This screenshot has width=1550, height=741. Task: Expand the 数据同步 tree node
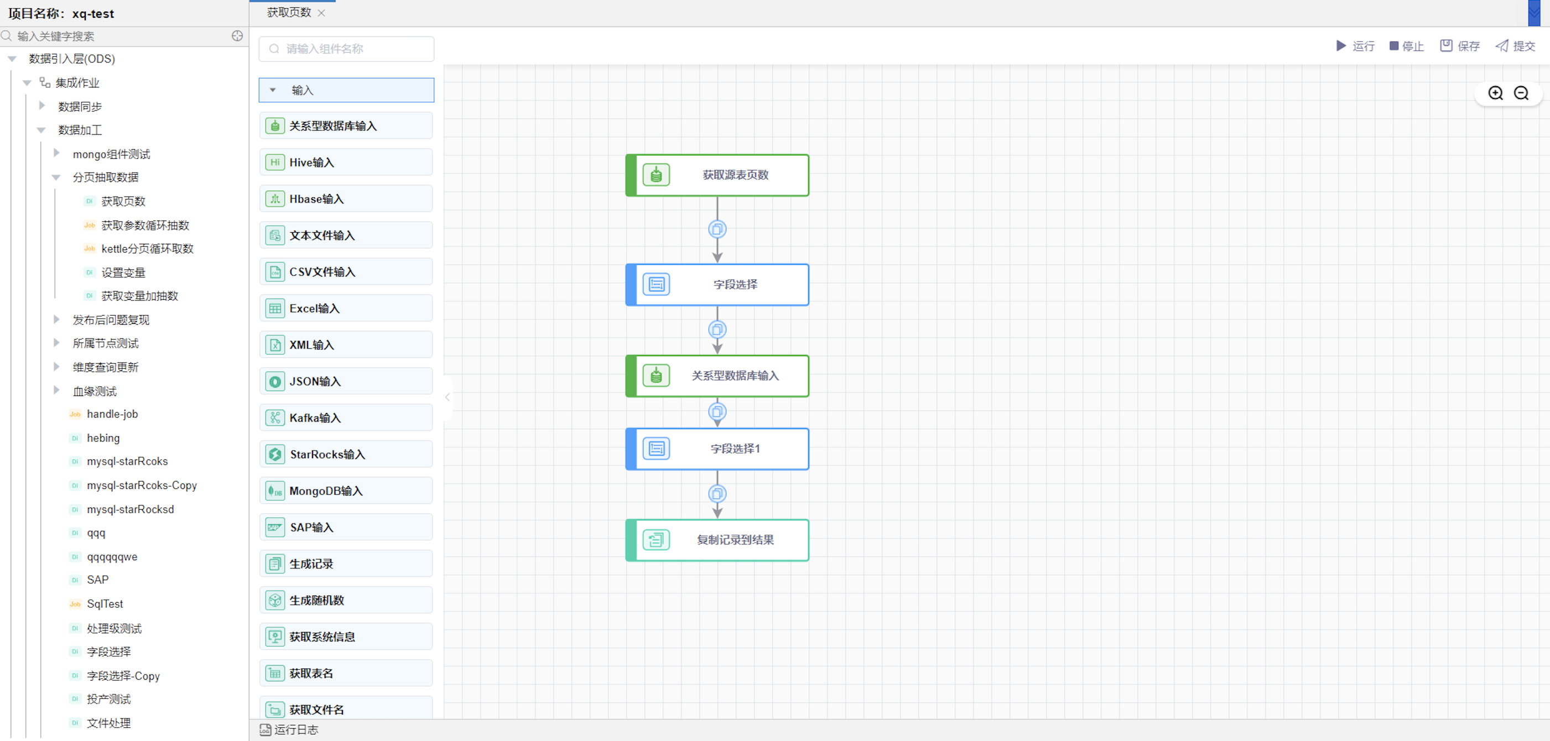[41, 106]
